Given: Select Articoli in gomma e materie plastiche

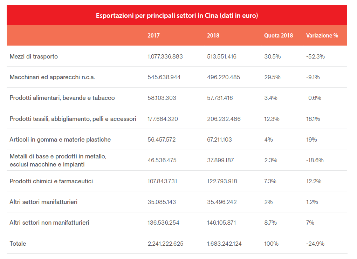Looking at the screenshot, I should (60, 139).
